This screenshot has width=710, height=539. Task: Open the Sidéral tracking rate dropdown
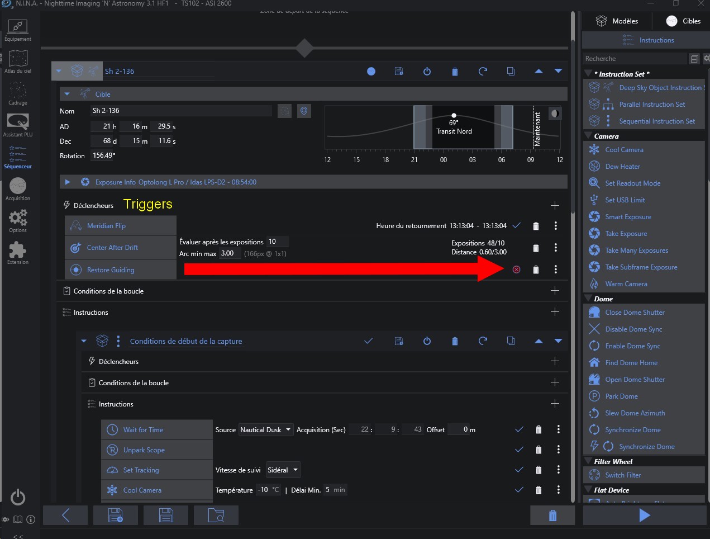pyautogui.click(x=283, y=470)
